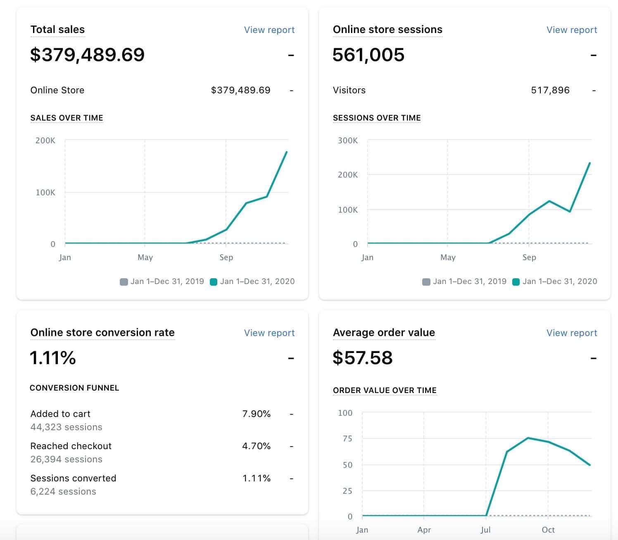
Task: Click the Visitors row in sessions card
Action: (349, 90)
